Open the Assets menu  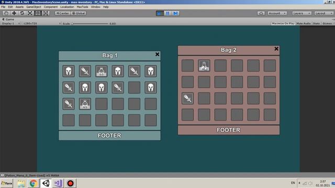coord(19,7)
